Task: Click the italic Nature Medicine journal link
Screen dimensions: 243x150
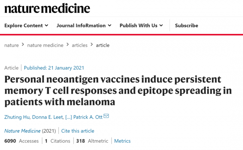Action: click(22, 131)
